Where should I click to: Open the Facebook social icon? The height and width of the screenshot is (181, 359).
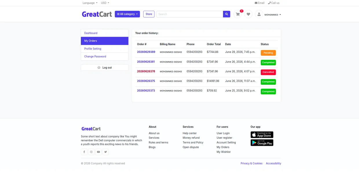[x=84, y=152]
